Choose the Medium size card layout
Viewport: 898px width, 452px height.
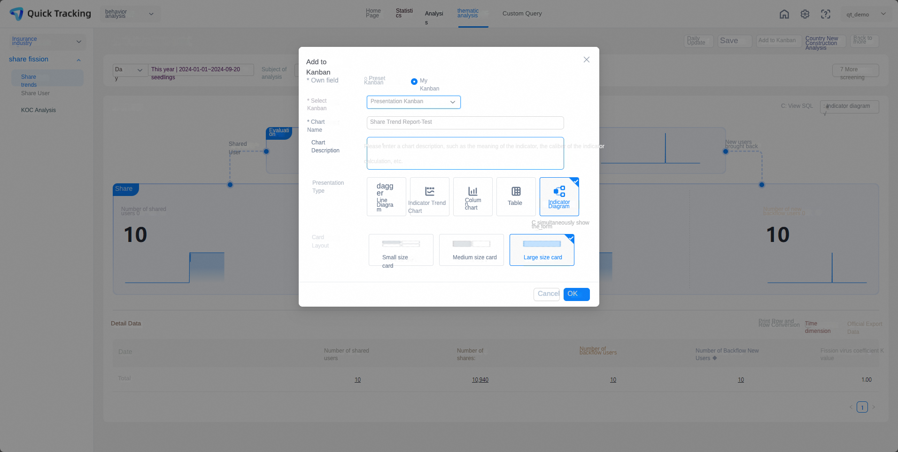[472, 250]
